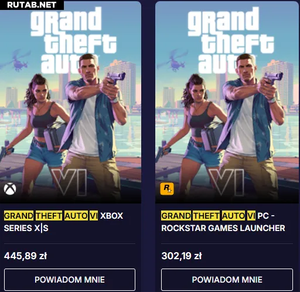Click the Xbox logo icon
Viewport: 300px width, 292px height.
click(10, 189)
